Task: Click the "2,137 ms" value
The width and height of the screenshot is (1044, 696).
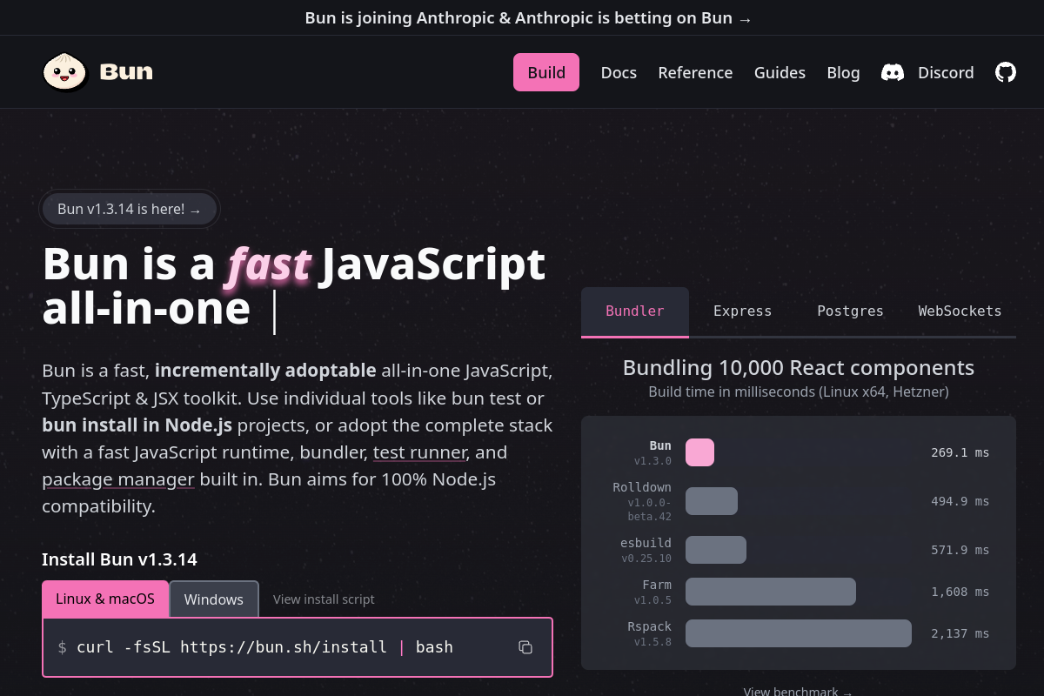Action: click(960, 633)
